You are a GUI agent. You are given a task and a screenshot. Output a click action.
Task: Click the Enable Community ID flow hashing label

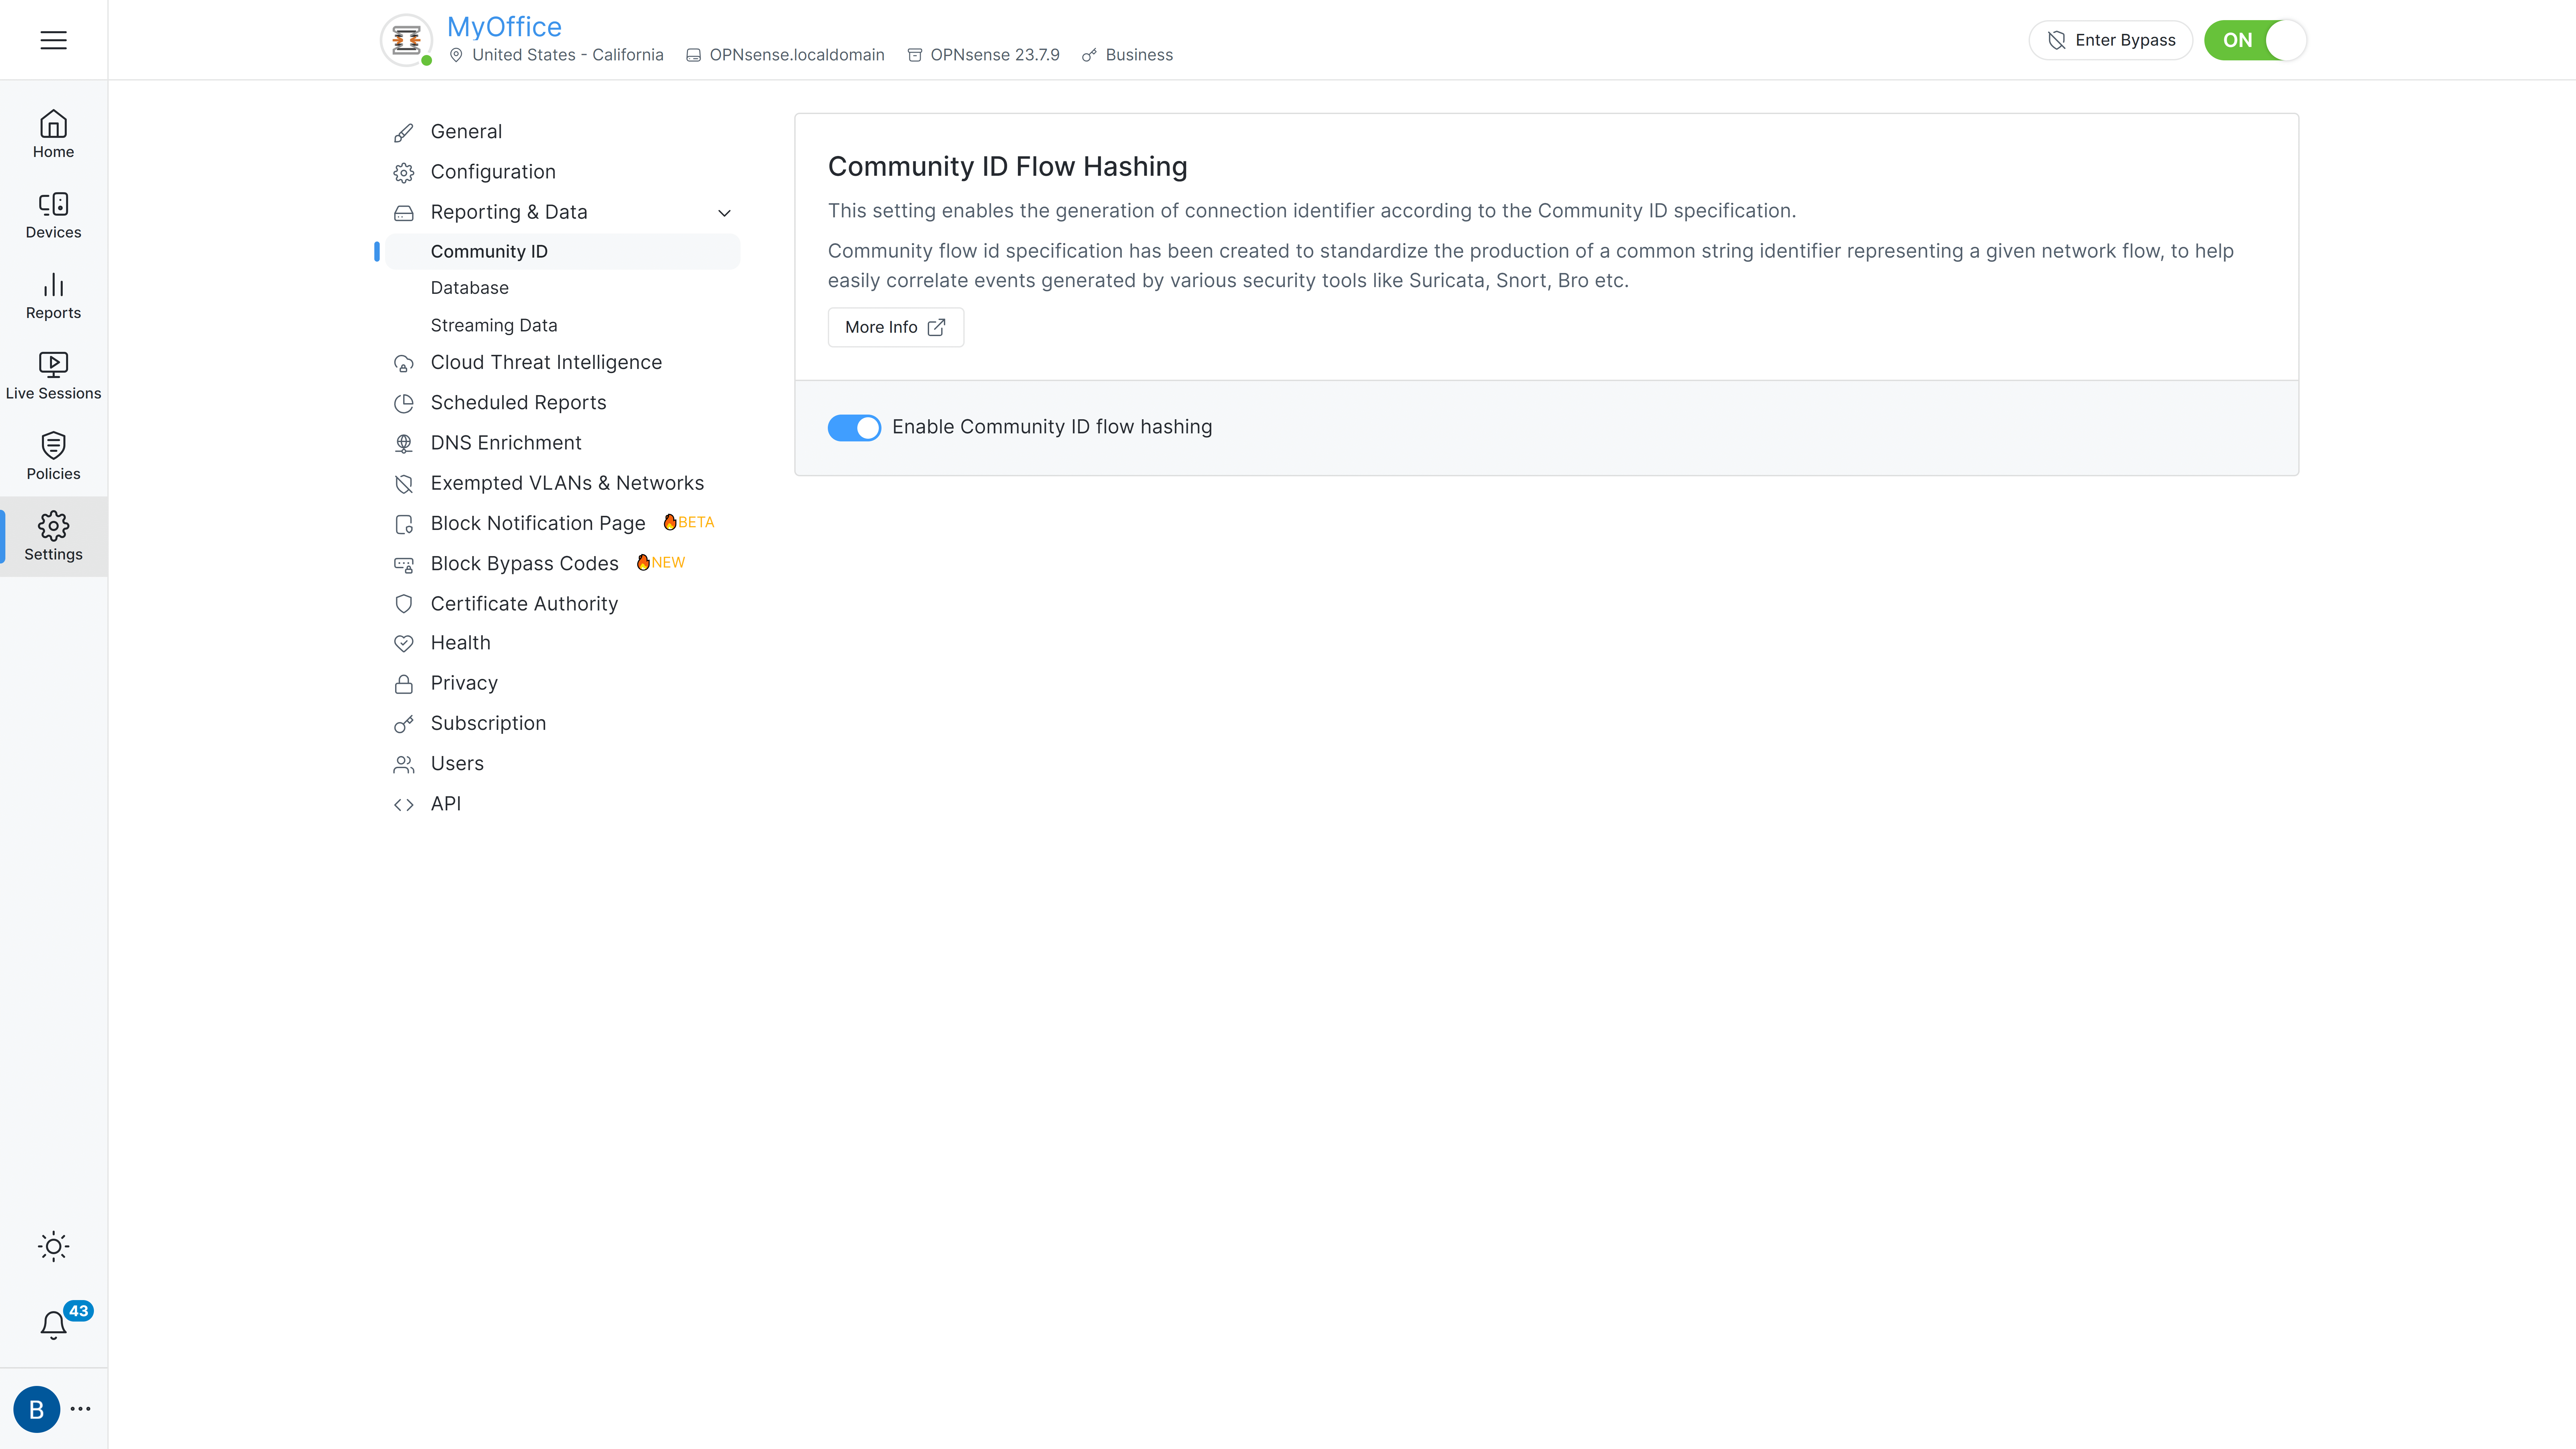tap(1052, 427)
